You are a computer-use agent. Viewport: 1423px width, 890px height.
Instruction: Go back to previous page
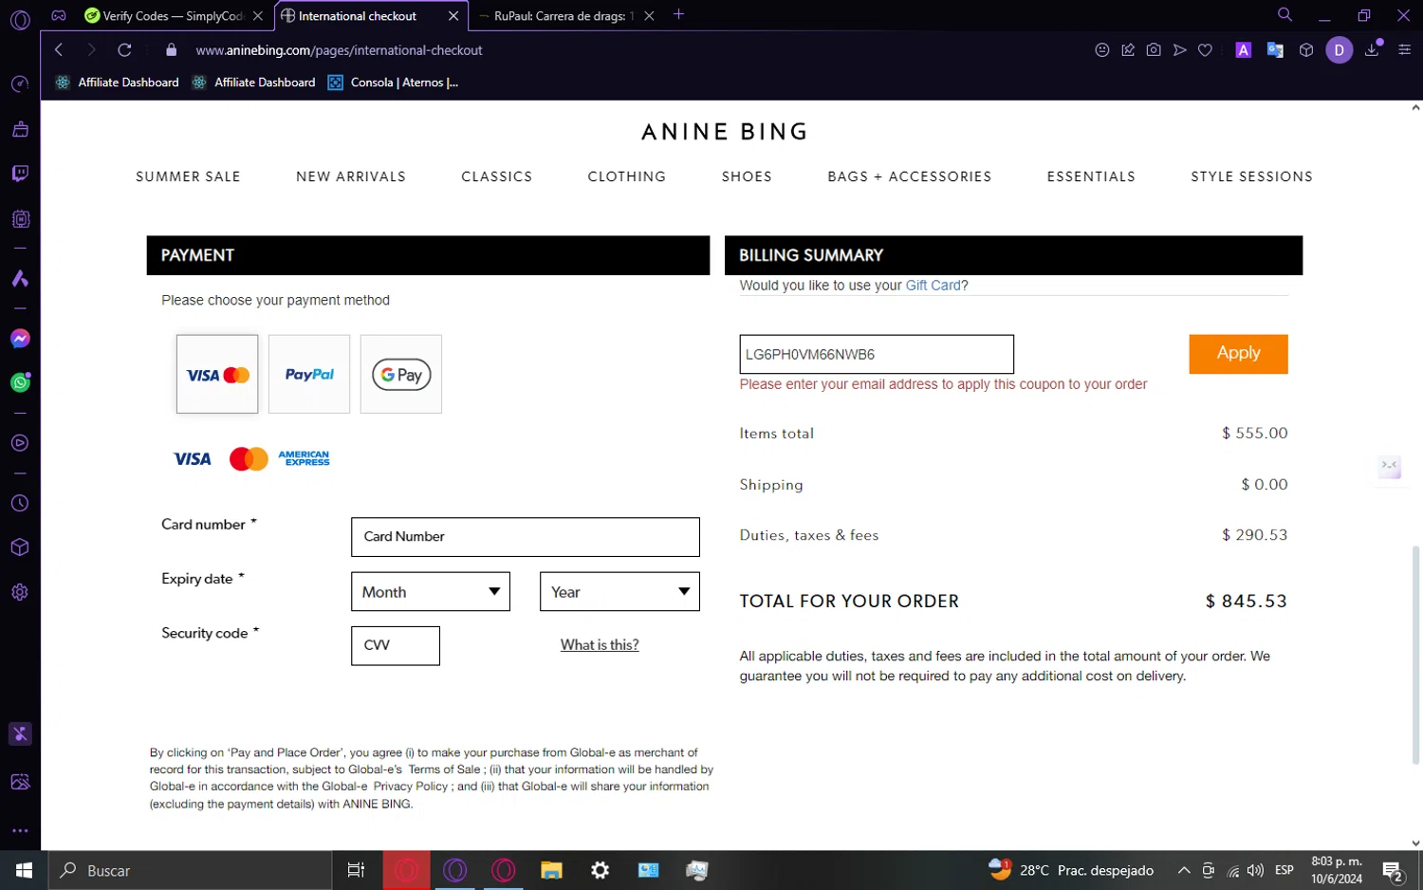(59, 50)
